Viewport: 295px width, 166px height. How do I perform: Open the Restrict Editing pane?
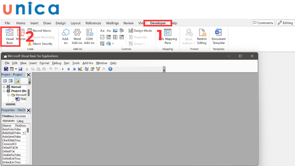[x=202, y=37]
